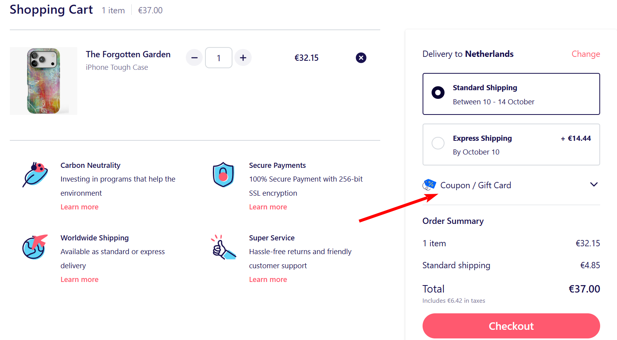Click the Worldwide Shipping globe icon
The width and height of the screenshot is (617, 340).
click(34, 247)
